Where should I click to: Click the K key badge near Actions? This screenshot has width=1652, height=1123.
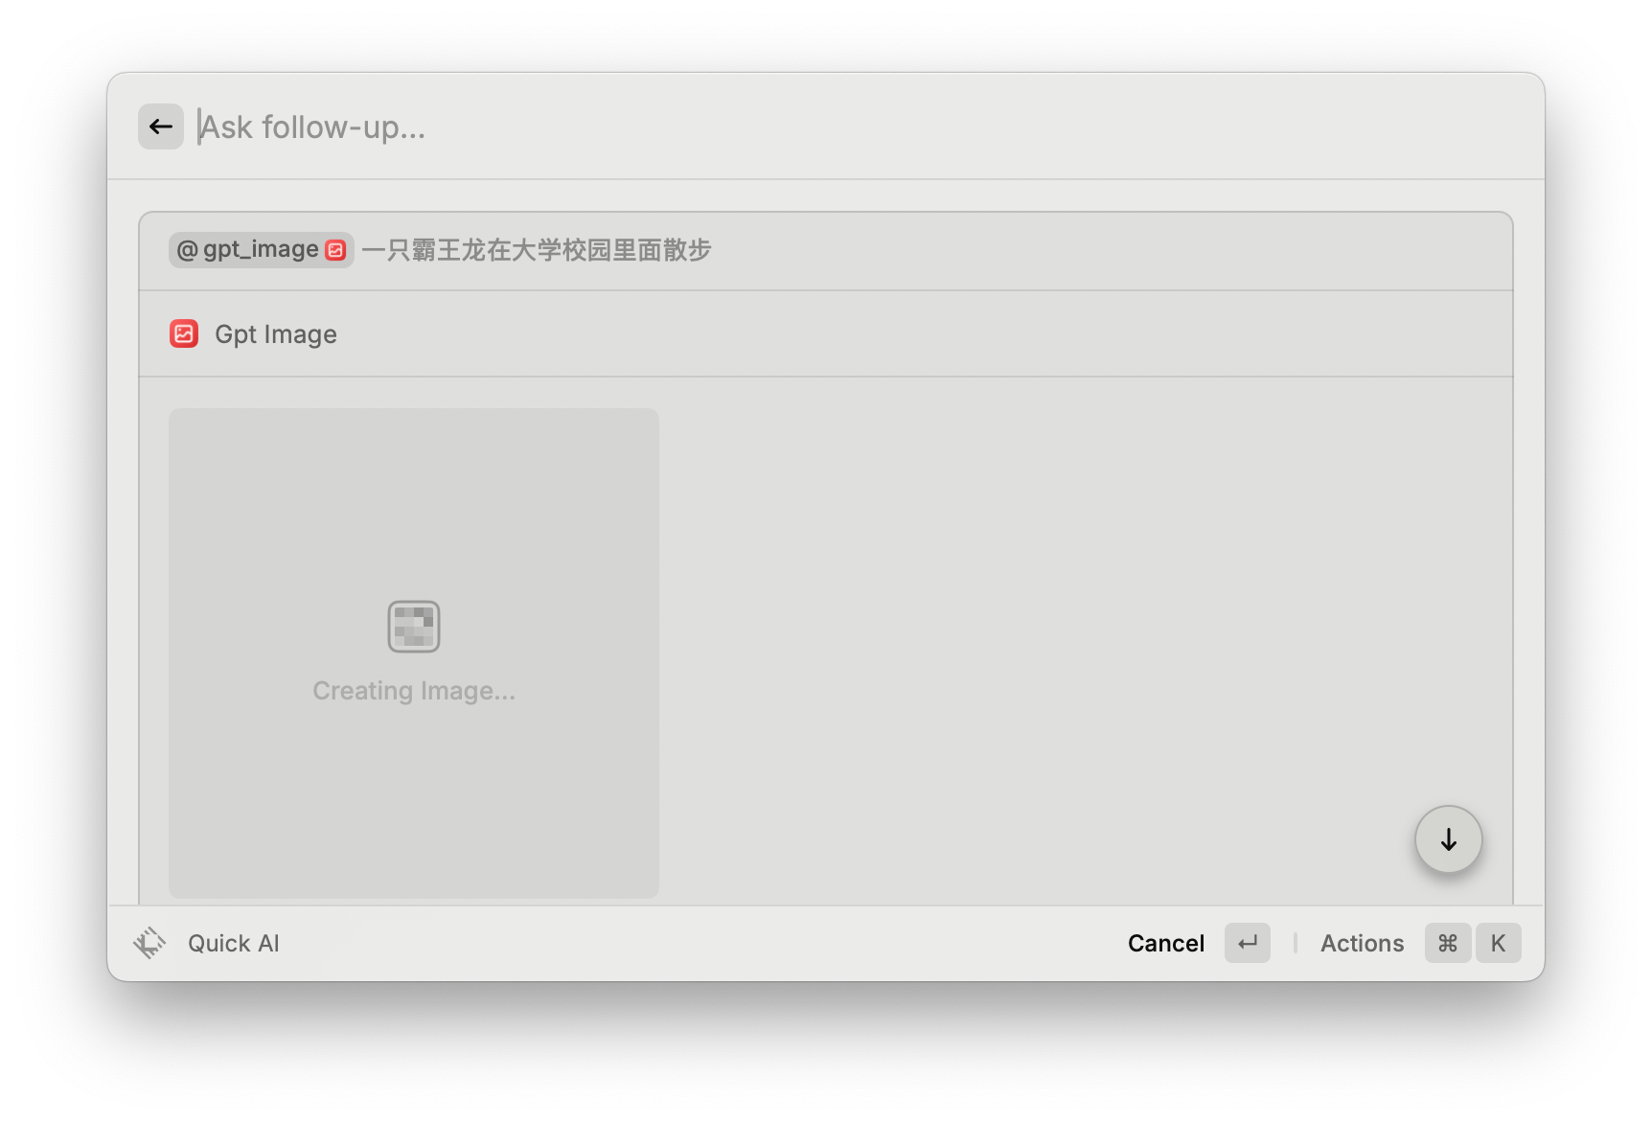[x=1499, y=943]
